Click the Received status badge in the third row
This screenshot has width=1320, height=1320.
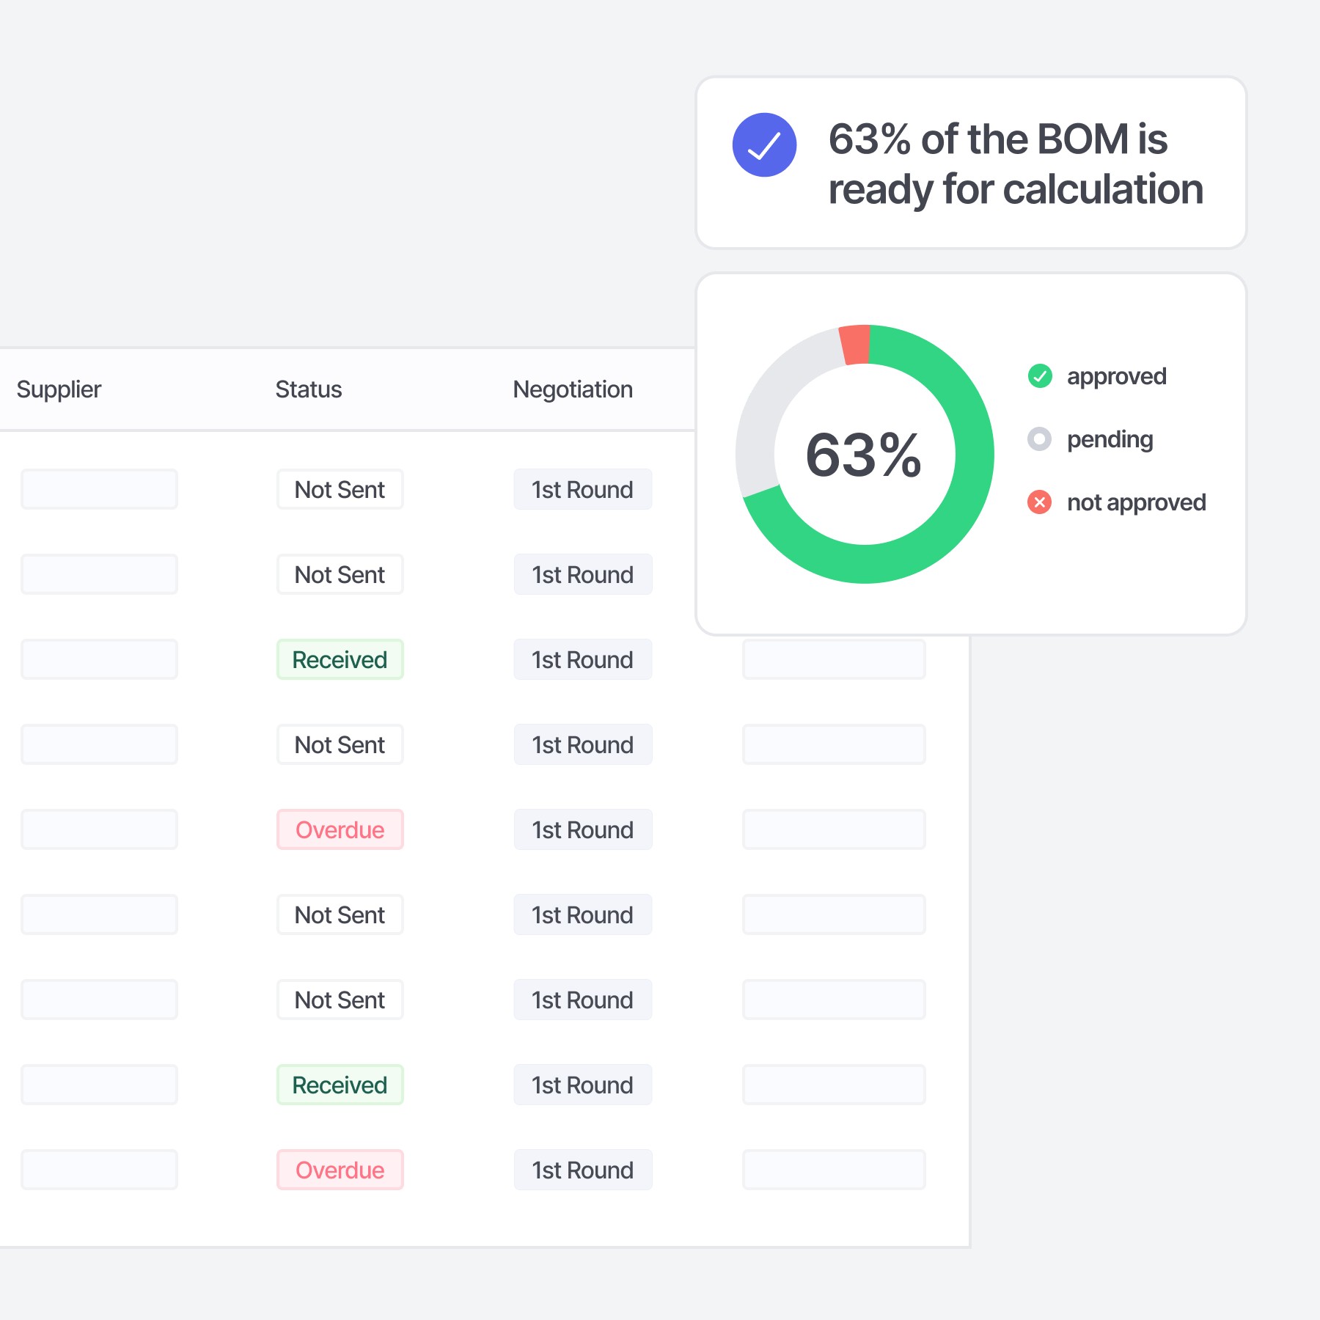pos(340,659)
